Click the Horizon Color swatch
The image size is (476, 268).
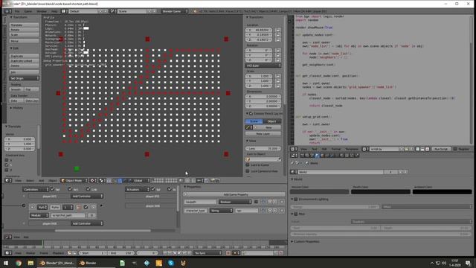click(x=319, y=192)
